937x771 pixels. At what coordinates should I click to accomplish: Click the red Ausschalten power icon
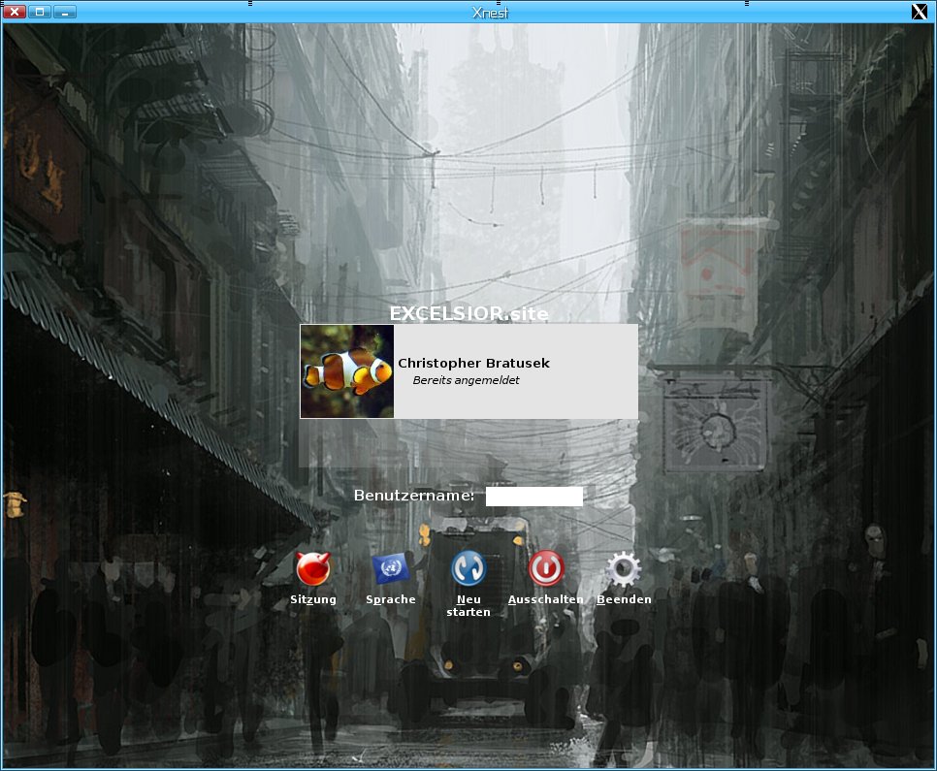(546, 567)
